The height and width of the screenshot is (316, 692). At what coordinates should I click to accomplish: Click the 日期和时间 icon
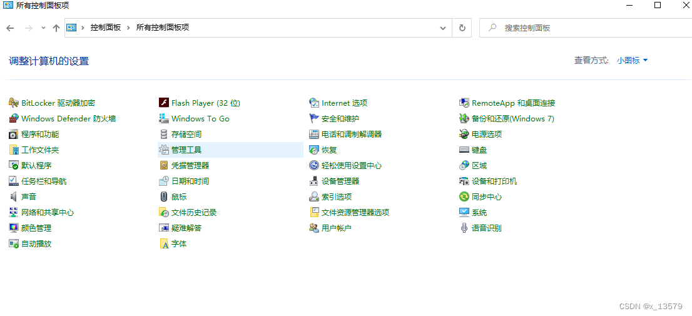[x=164, y=181]
